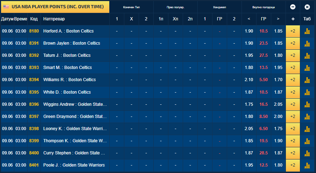Viewport: 316px width, 173px height.
Task: Expand +2 more bets for Wiggins Andrew
Action: pyautogui.click(x=293, y=104)
